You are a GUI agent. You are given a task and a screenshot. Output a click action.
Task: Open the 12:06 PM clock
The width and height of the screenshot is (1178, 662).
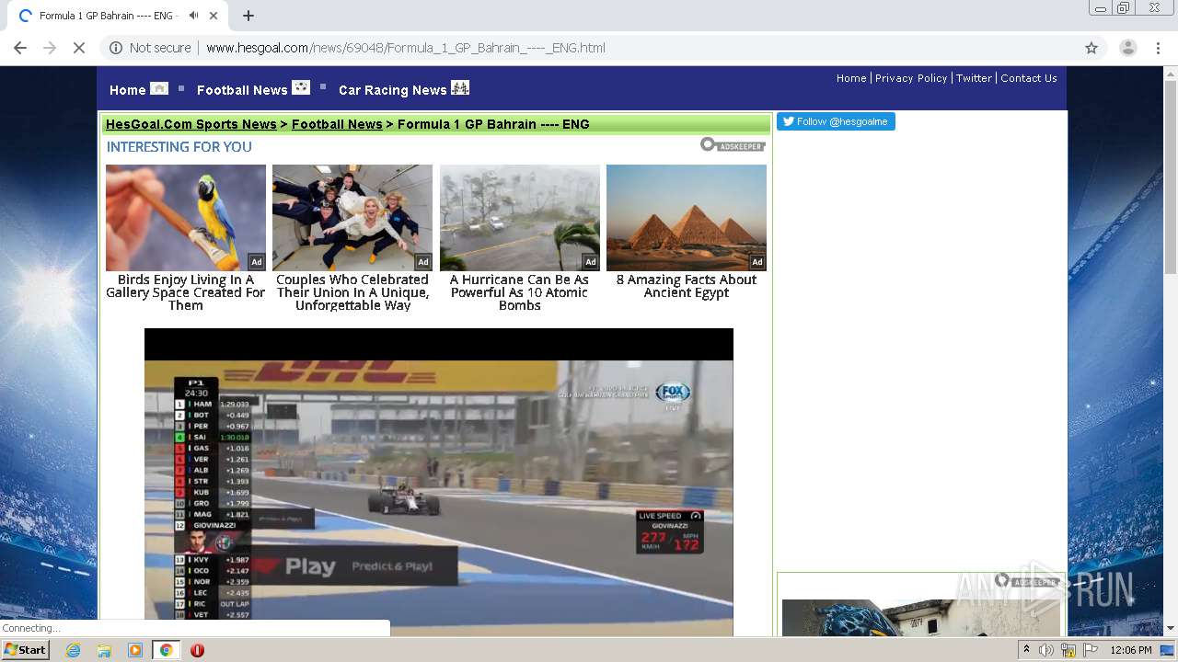tap(1131, 650)
